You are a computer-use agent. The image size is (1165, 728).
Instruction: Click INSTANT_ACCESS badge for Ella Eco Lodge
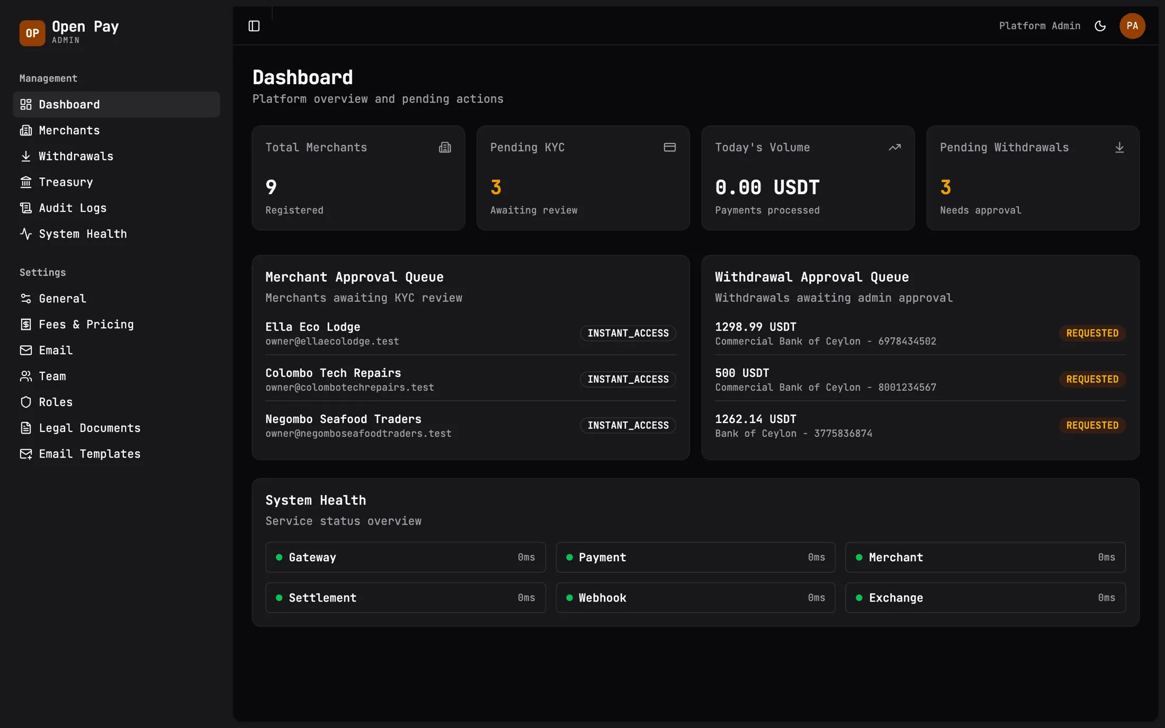click(x=628, y=334)
